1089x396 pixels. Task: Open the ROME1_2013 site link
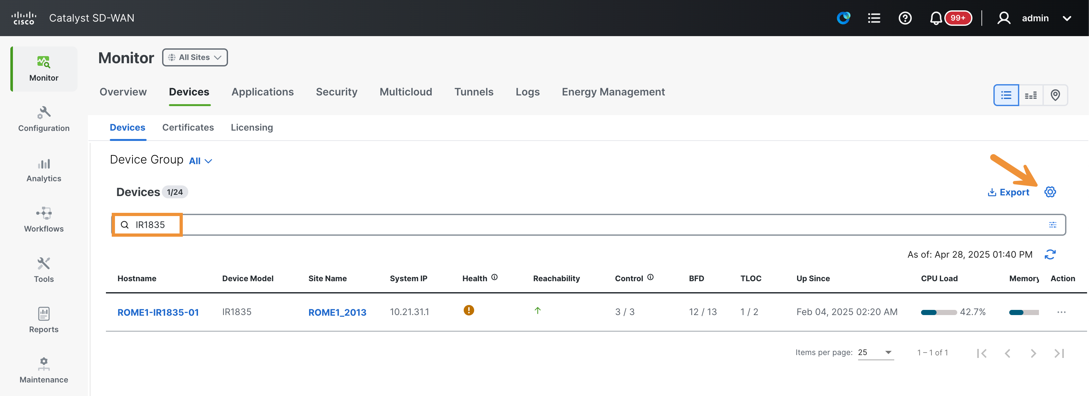[337, 312]
